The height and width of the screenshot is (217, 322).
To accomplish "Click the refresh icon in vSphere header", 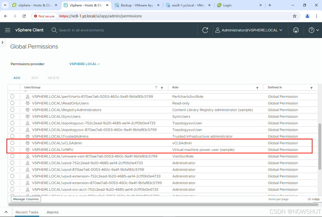I will click(205, 30).
